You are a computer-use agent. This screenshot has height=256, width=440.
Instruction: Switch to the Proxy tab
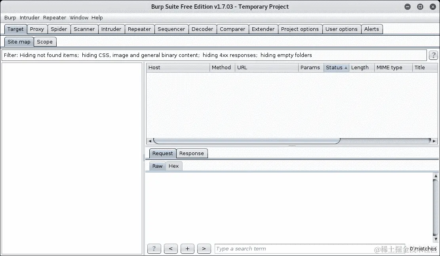[37, 29]
